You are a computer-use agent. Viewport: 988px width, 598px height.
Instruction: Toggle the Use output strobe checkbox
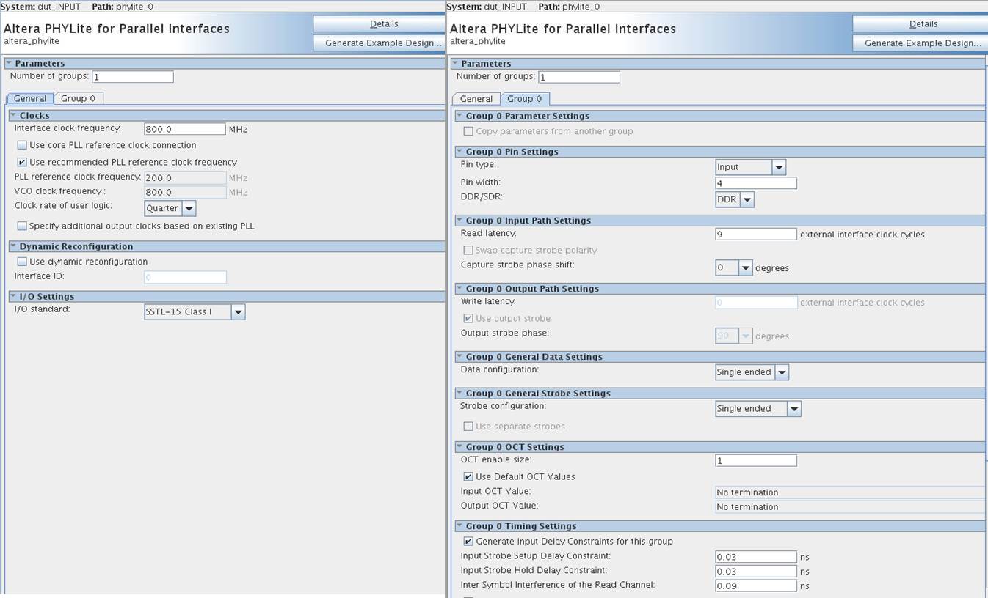(x=468, y=318)
